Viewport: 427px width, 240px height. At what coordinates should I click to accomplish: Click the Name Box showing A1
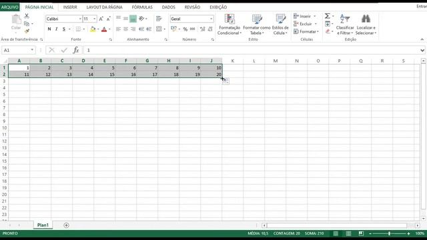pyautogui.click(x=18, y=50)
